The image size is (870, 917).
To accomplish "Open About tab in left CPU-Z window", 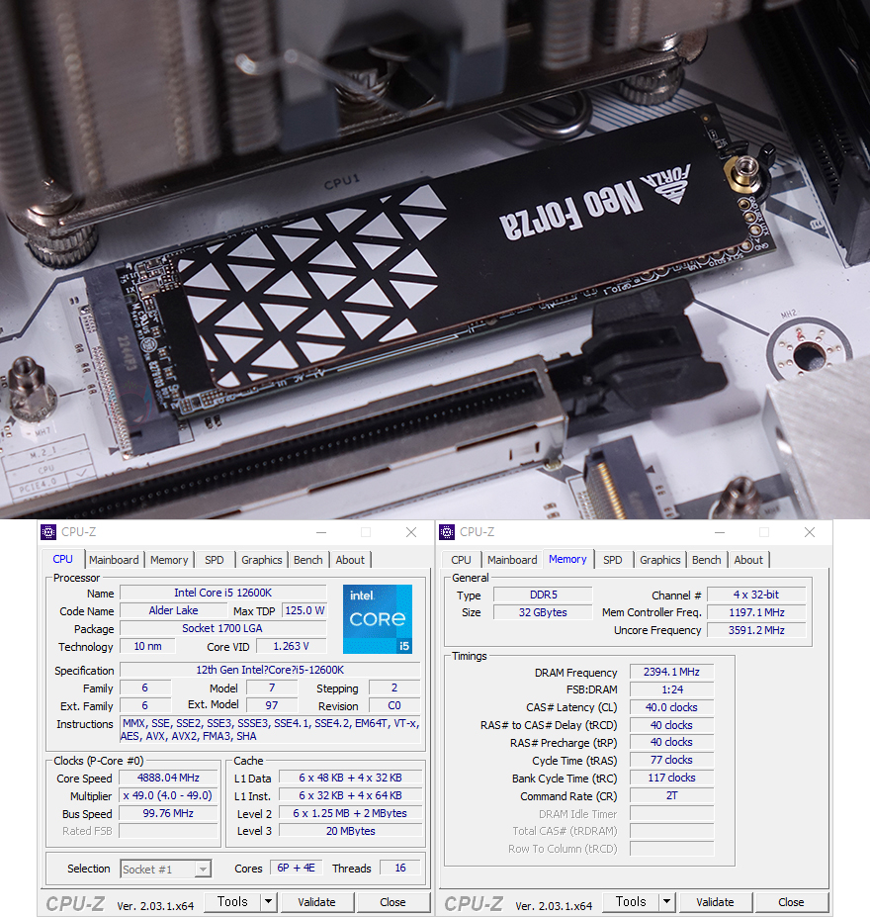I will pos(350,560).
